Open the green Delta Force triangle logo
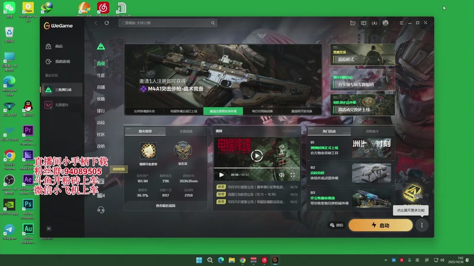This screenshot has height=266, width=474. [x=101, y=47]
